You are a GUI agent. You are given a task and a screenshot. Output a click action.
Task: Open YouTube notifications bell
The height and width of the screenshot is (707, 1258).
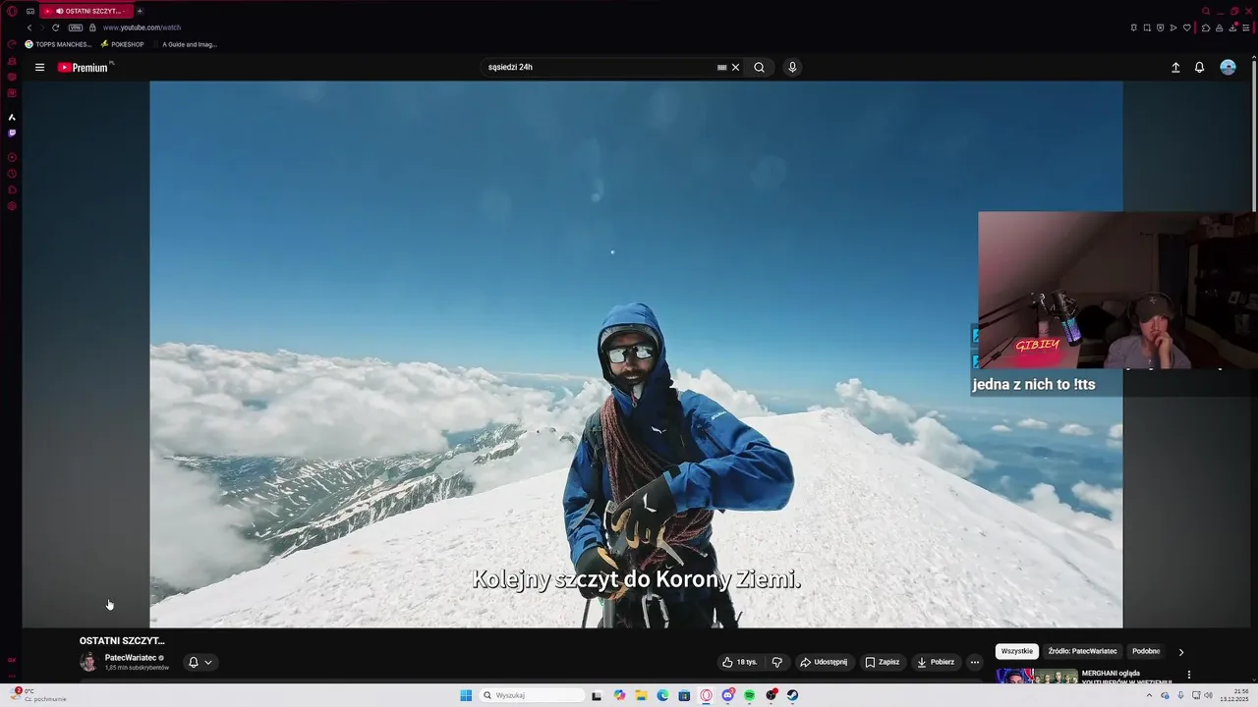click(1199, 68)
